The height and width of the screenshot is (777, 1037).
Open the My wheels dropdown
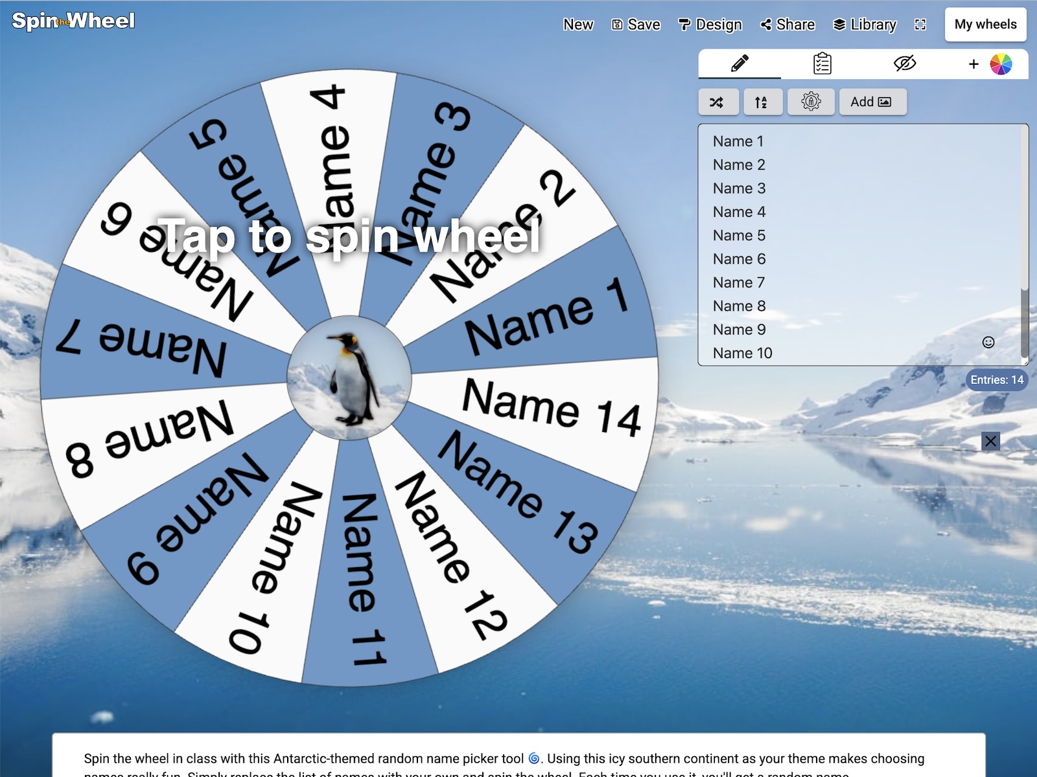pos(985,25)
